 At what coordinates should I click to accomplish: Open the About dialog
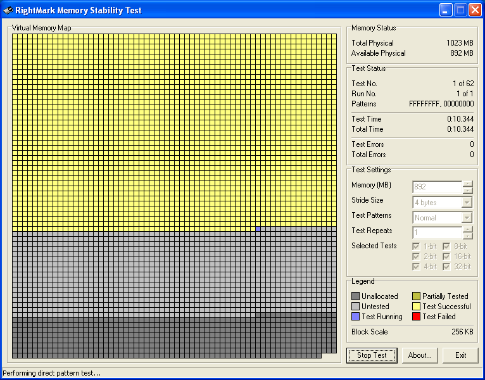[420, 355]
